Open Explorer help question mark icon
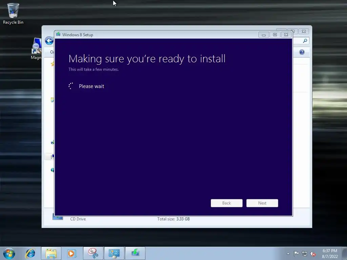This screenshot has width=347, height=260. [x=302, y=52]
